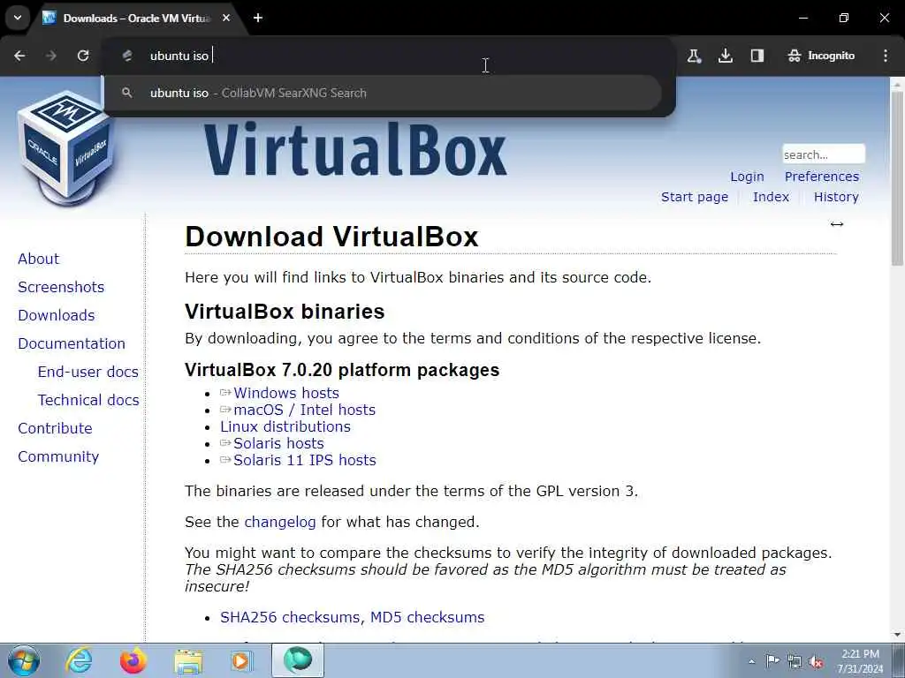
Task: Open a new tab with plus button
Action: pos(258,18)
